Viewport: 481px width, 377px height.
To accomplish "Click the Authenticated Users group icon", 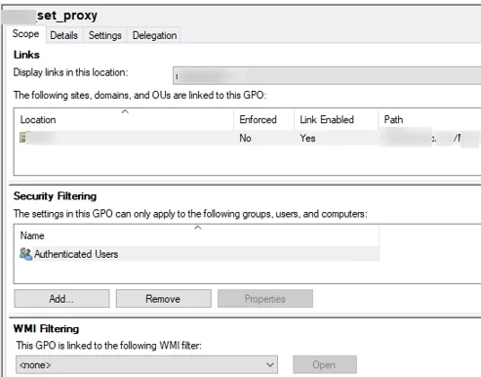I will (25, 254).
